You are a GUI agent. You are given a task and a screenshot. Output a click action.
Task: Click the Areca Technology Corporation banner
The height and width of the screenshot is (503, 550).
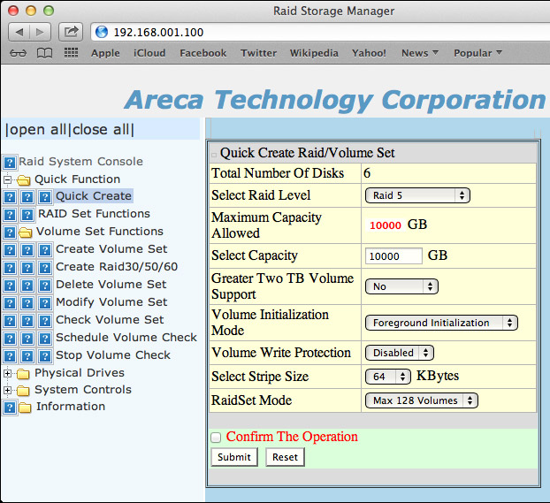click(335, 100)
